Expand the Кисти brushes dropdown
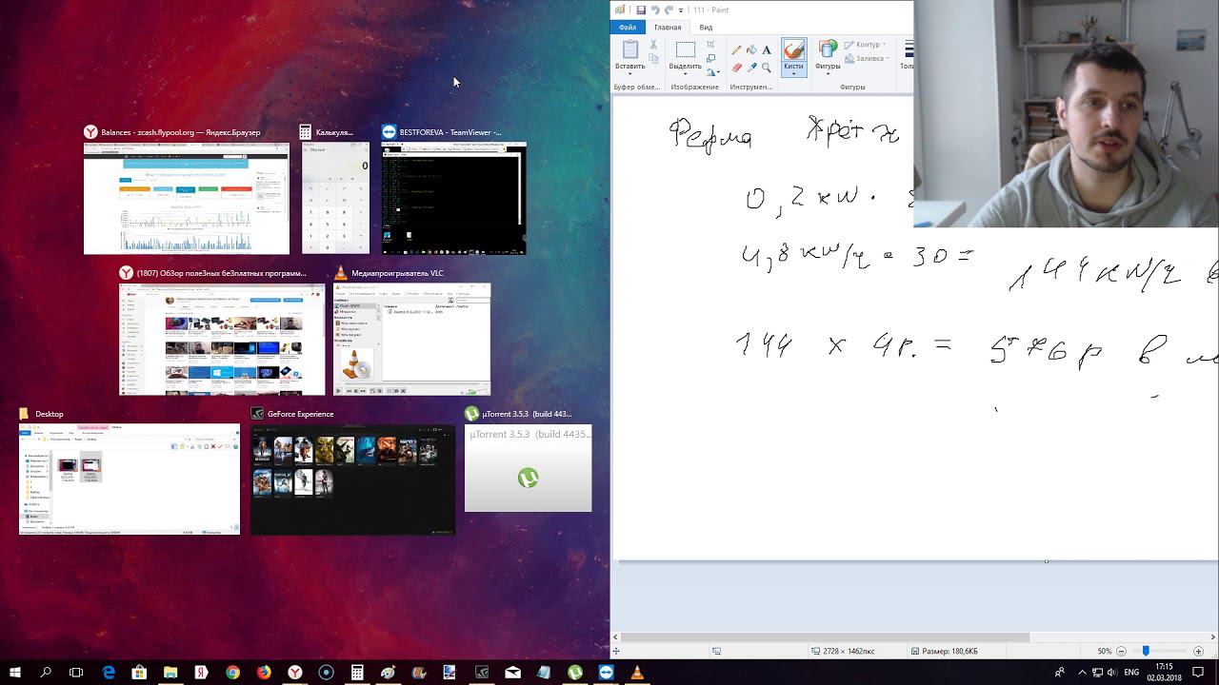The height and width of the screenshot is (685, 1219). 793,74
